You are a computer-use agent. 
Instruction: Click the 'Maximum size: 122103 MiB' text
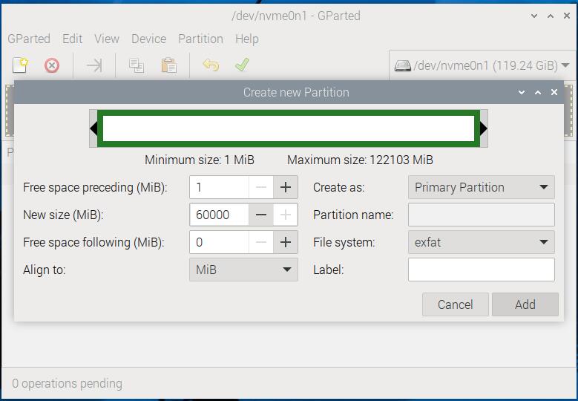pyautogui.click(x=360, y=160)
